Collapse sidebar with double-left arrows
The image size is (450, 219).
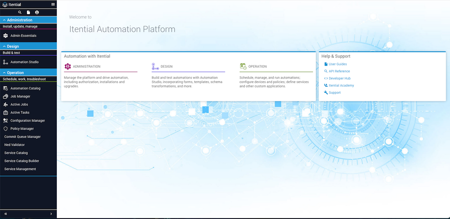(x=6, y=214)
